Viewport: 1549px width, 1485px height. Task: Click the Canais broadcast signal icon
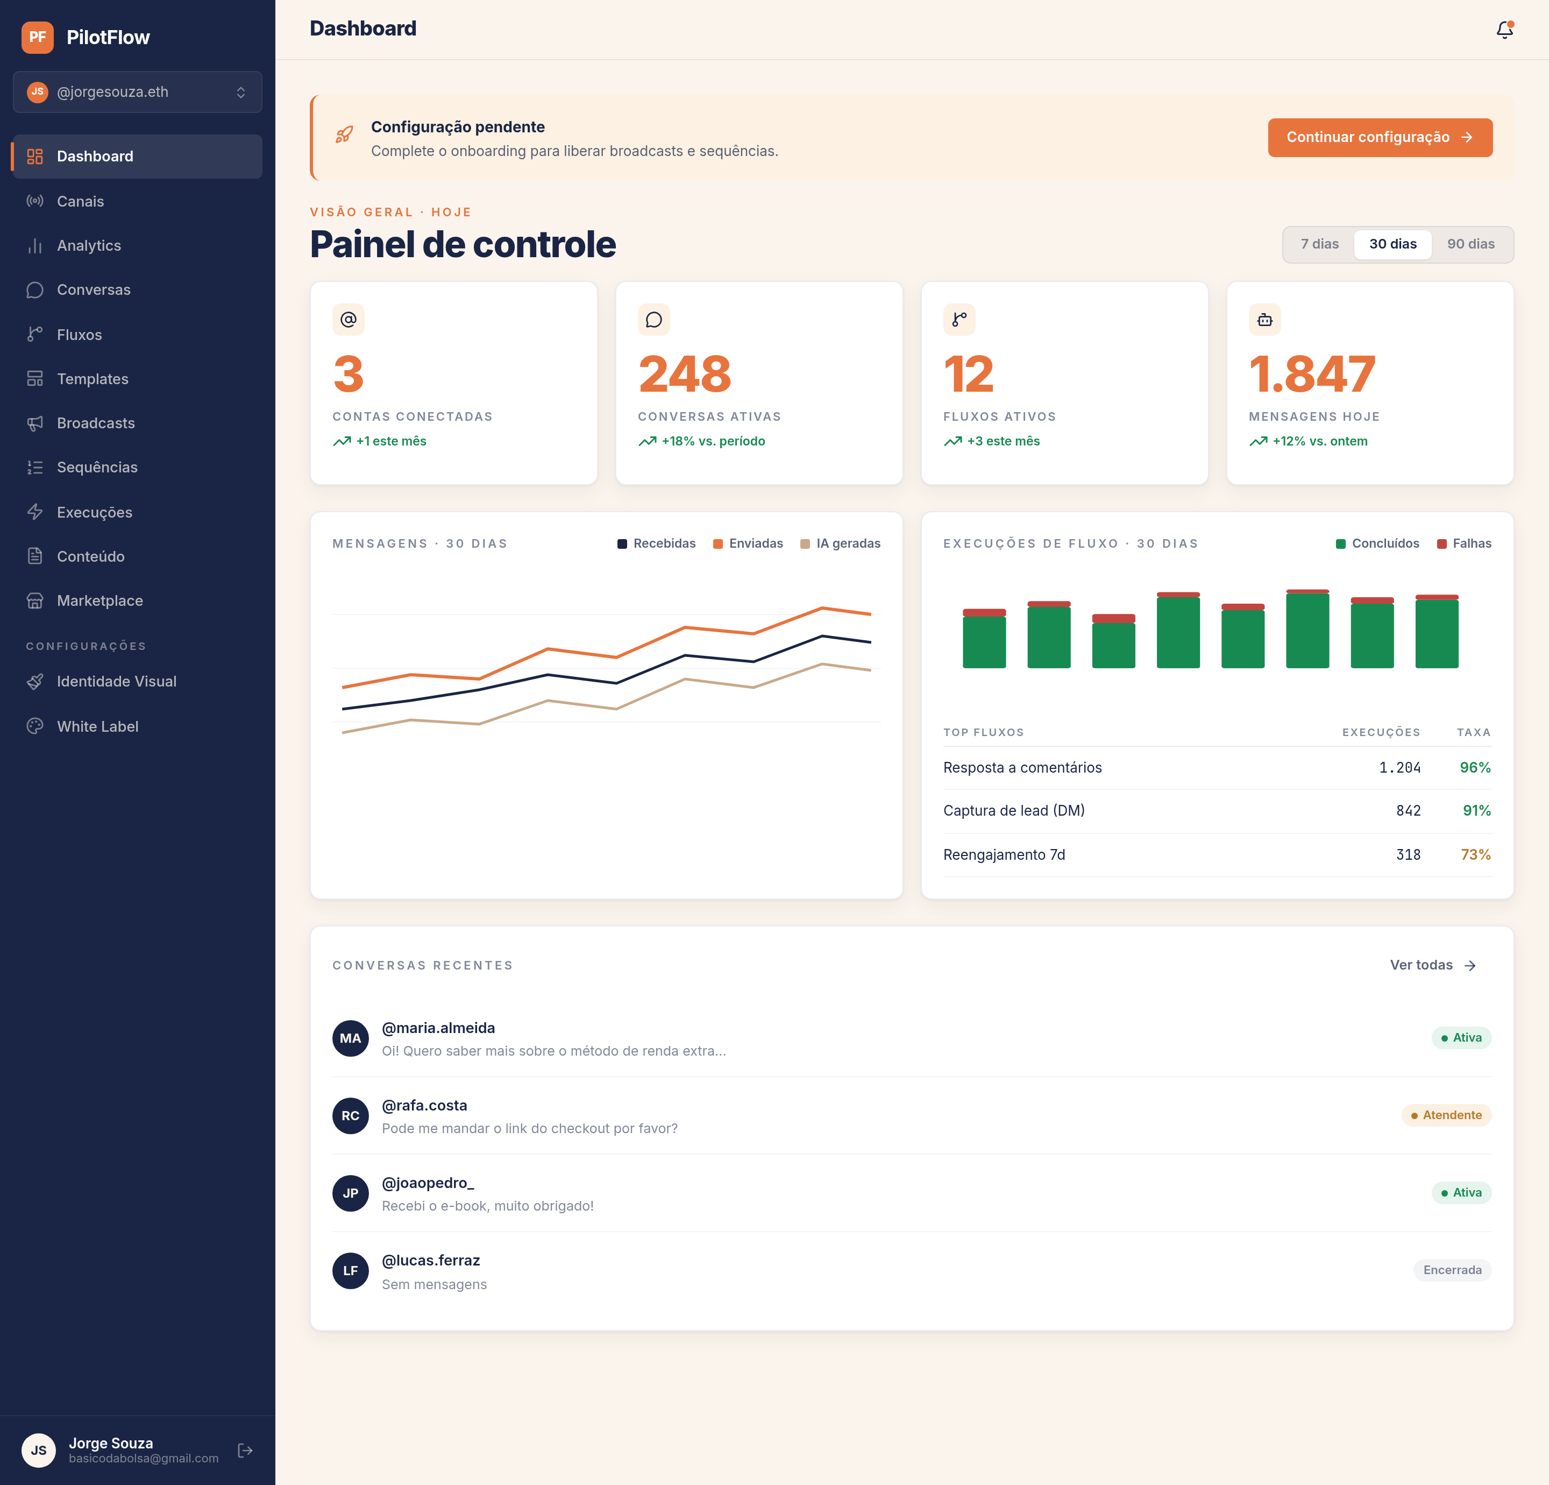[x=35, y=201]
